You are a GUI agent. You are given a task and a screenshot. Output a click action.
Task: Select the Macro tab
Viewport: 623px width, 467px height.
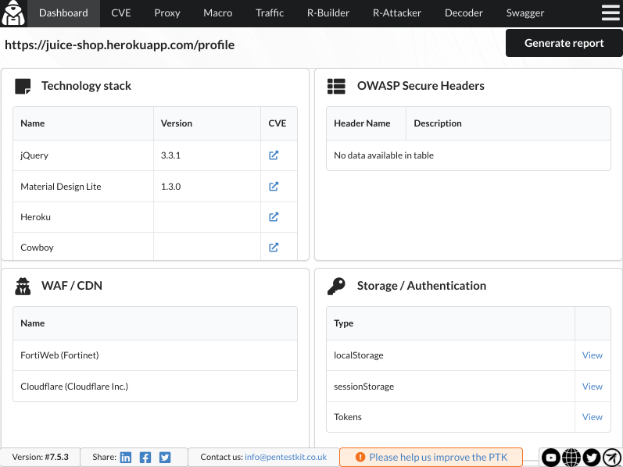(218, 13)
